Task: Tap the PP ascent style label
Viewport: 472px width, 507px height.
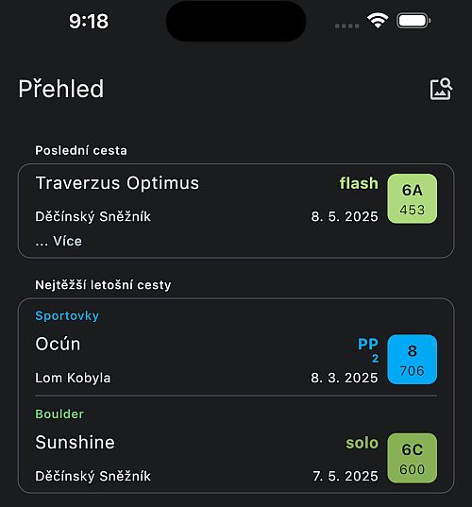Action: (368, 344)
